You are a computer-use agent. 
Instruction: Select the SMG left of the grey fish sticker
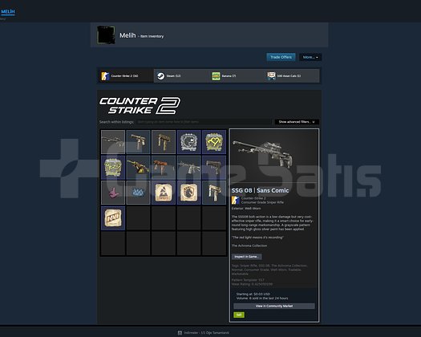pyautogui.click(x=164, y=142)
